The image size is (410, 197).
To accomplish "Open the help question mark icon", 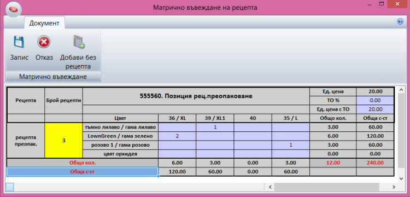I will click(x=400, y=22).
